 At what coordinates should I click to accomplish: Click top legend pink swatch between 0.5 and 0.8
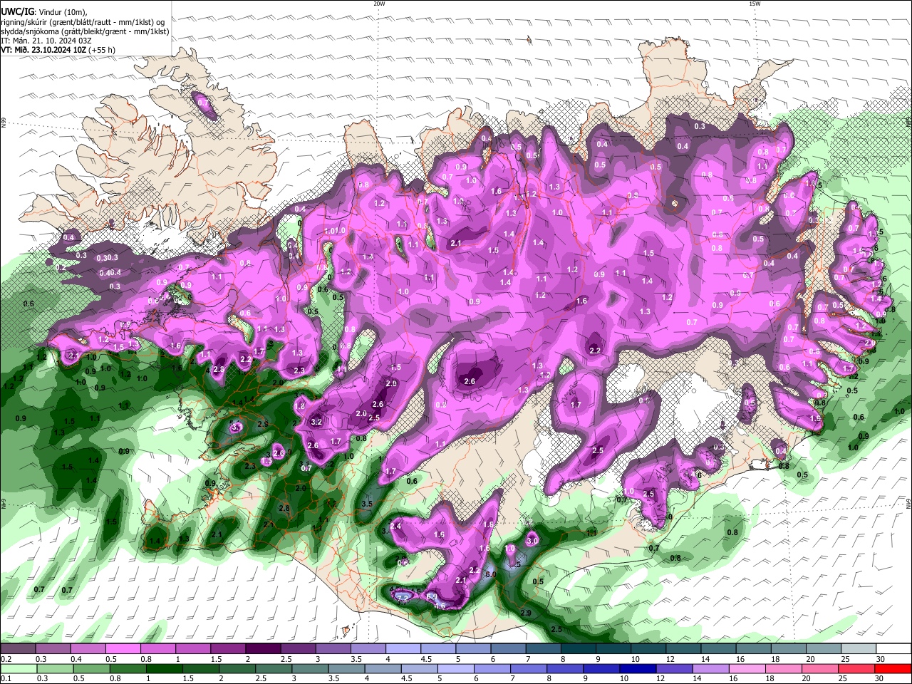tap(123, 649)
